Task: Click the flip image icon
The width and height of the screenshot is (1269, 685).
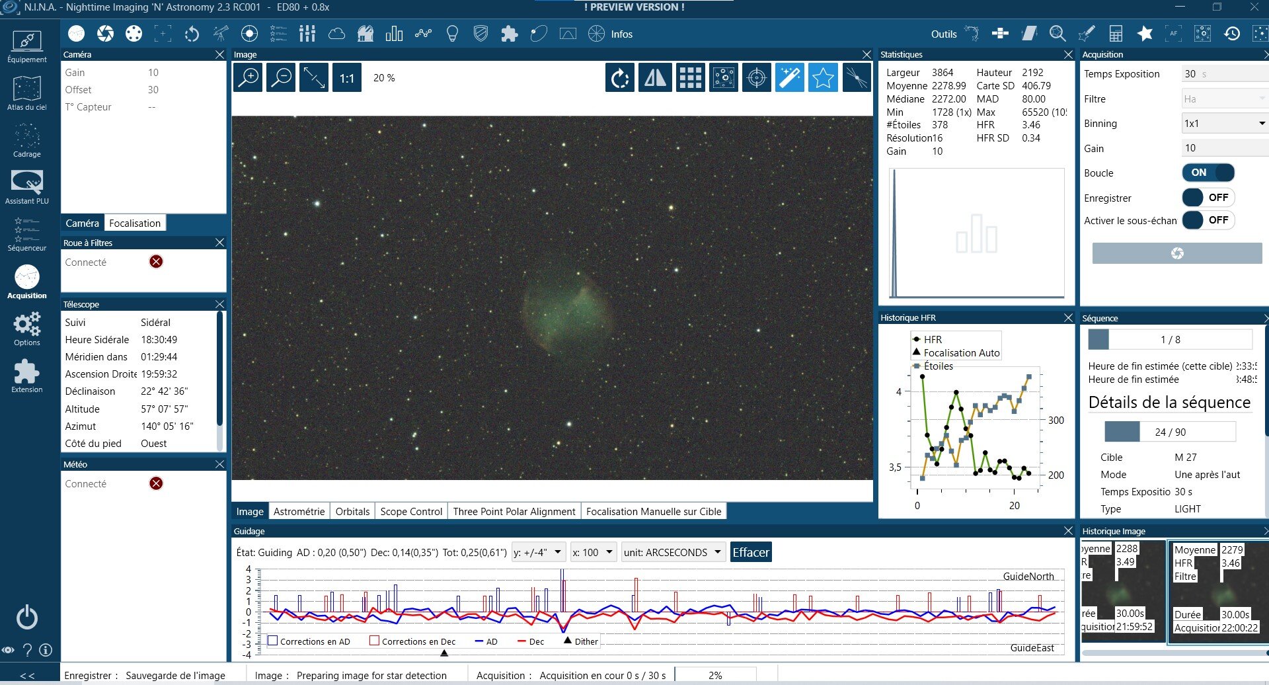Action: coord(655,78)
